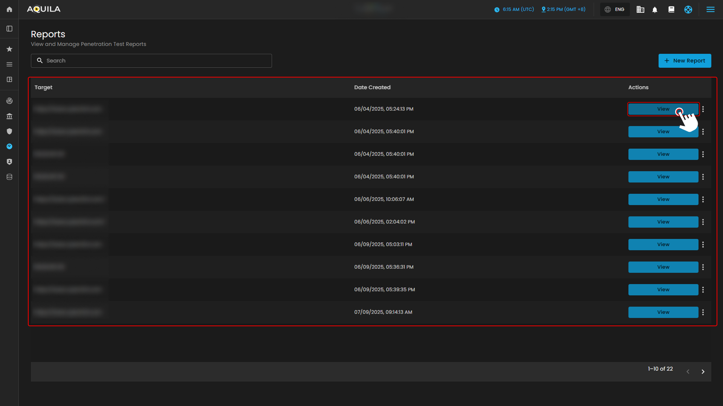Screen dimensions: 723x406
Task: Click the radar scan icon in sidebar
Action: pyautogui.click(x=9, y=101)
